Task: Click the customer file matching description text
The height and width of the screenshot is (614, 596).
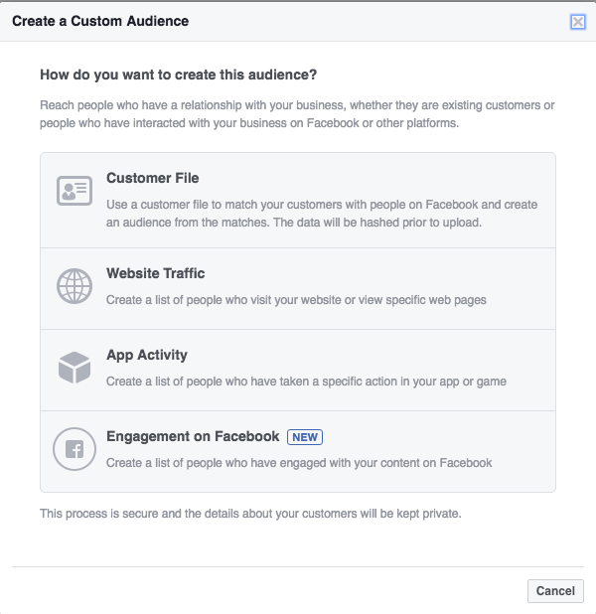Action: [322, 205]
